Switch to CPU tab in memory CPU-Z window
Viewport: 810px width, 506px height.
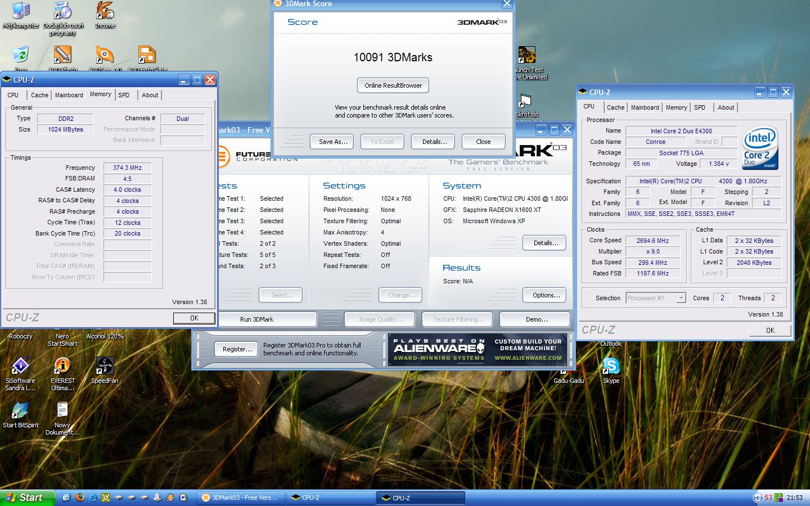click(13, 95)
